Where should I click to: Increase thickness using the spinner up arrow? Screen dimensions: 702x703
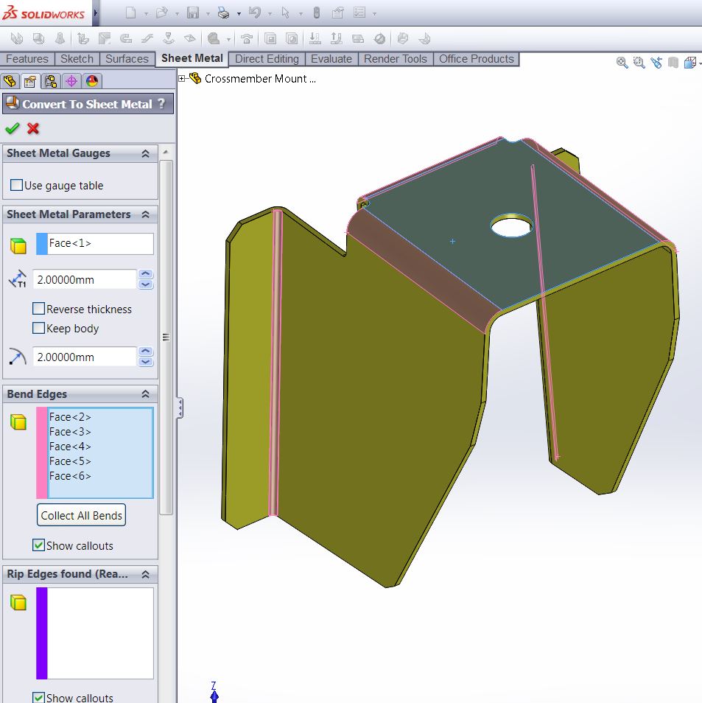144,274
